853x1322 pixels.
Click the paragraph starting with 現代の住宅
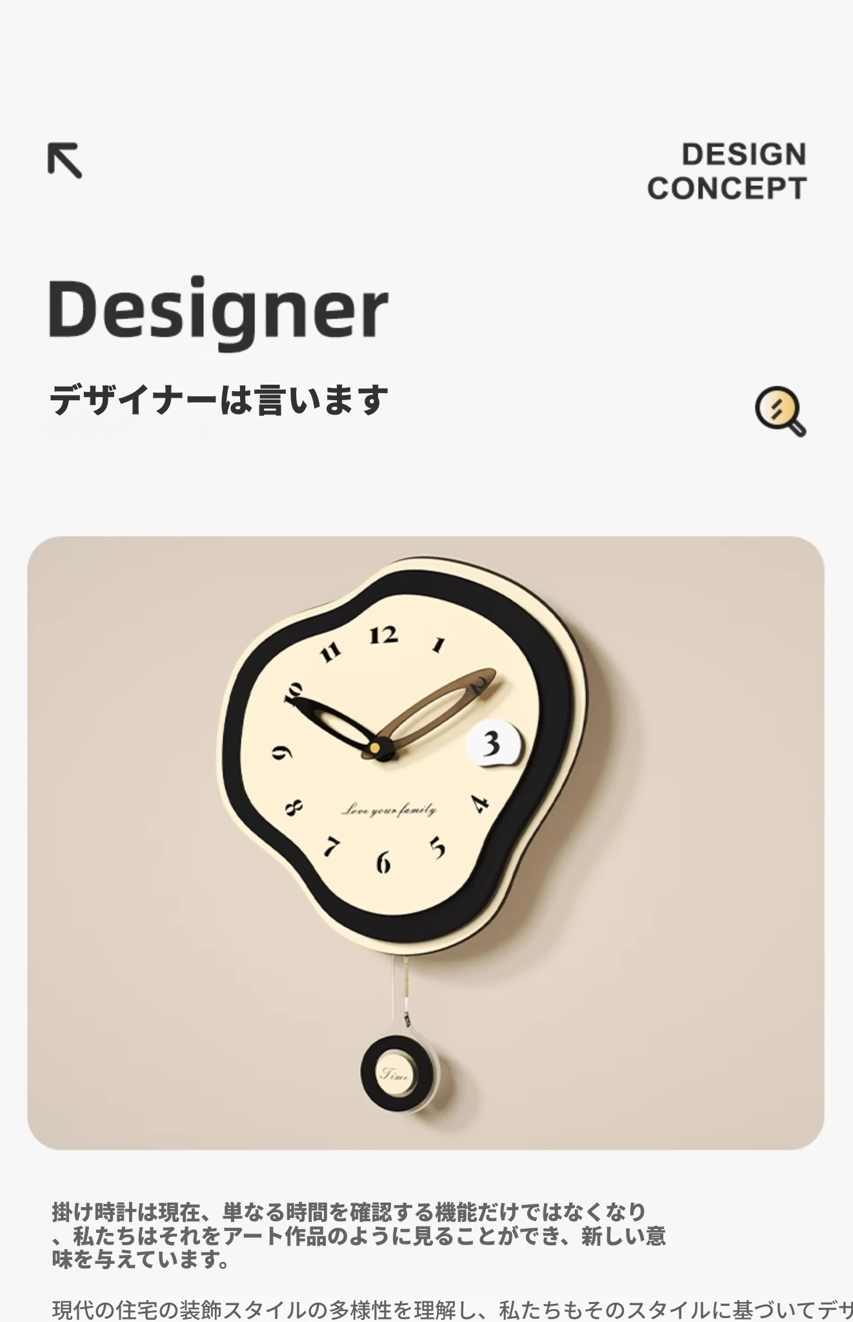click(x=452, y=1310)
